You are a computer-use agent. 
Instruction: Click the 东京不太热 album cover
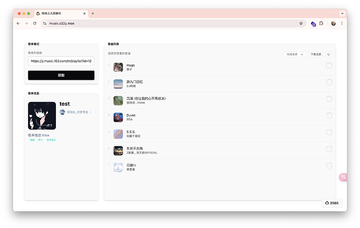(x=118, y=151)
